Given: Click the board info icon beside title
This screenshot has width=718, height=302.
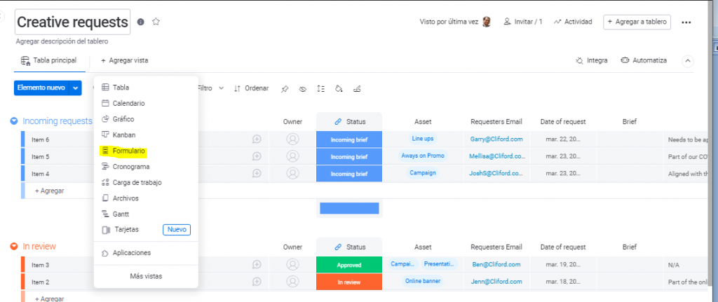Looking at the screenshot, I should click(141, 22).
